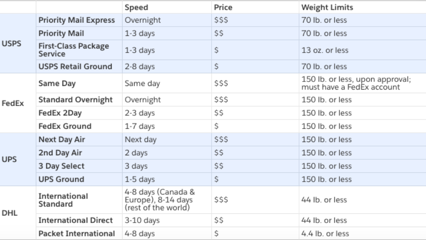
Task: Select the UPS Ground row label
Action: 61,179
